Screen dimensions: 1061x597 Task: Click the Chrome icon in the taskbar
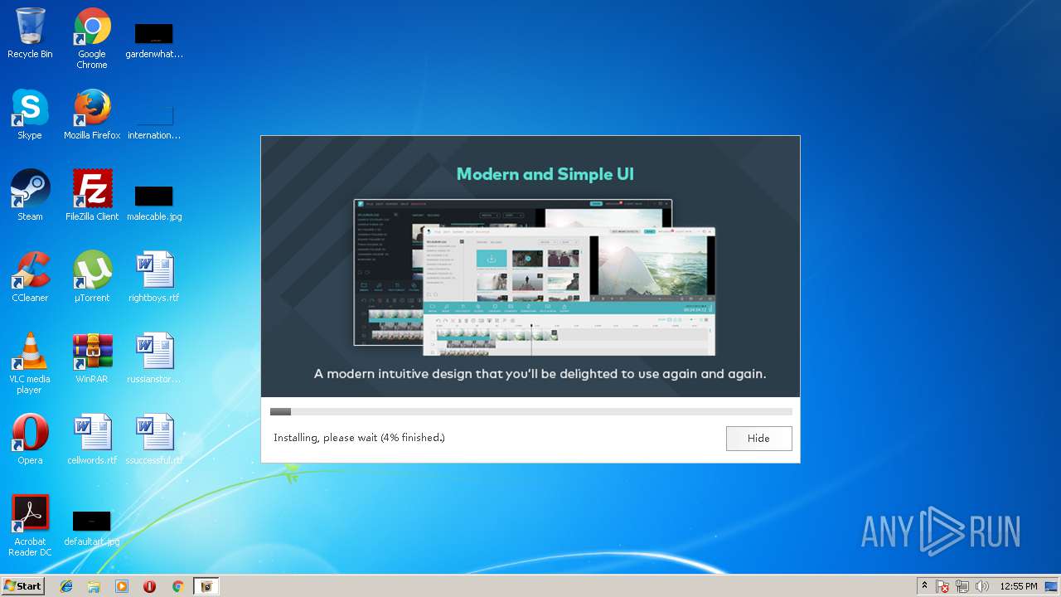(177, 586)
